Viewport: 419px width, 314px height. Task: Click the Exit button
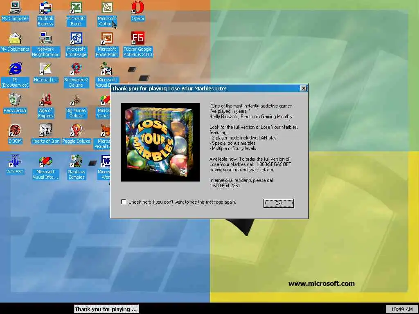tap(279, 203)
